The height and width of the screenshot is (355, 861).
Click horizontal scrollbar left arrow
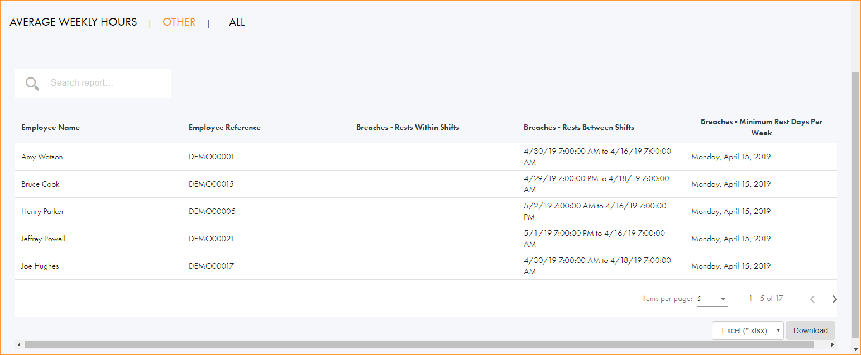[20, 345]
